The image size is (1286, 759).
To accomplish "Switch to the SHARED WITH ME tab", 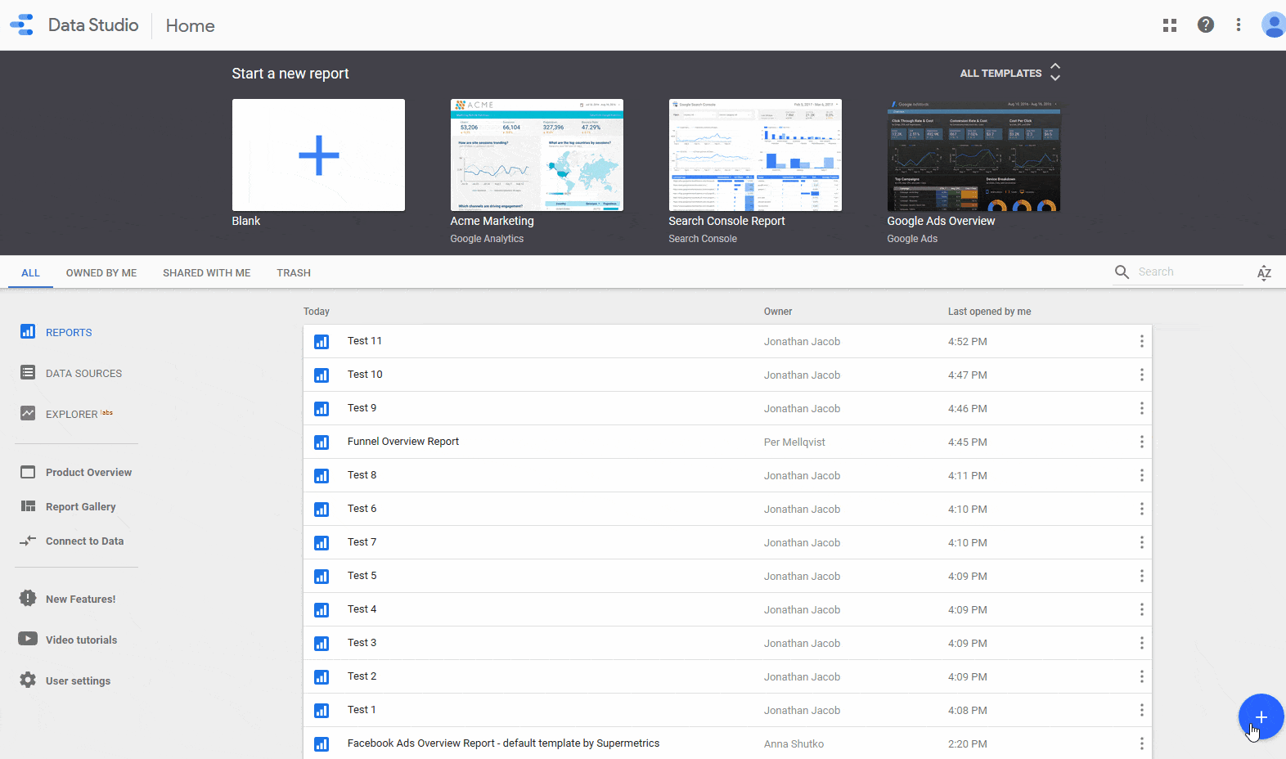I will [x=207, y=272].
